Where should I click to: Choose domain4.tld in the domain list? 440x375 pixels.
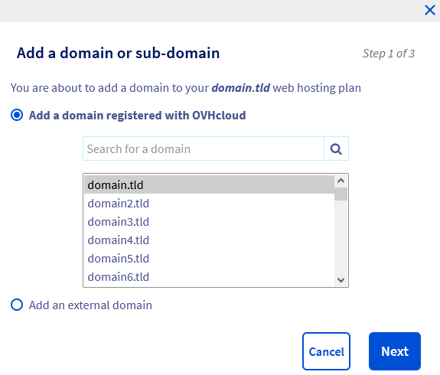click(210, 240)
